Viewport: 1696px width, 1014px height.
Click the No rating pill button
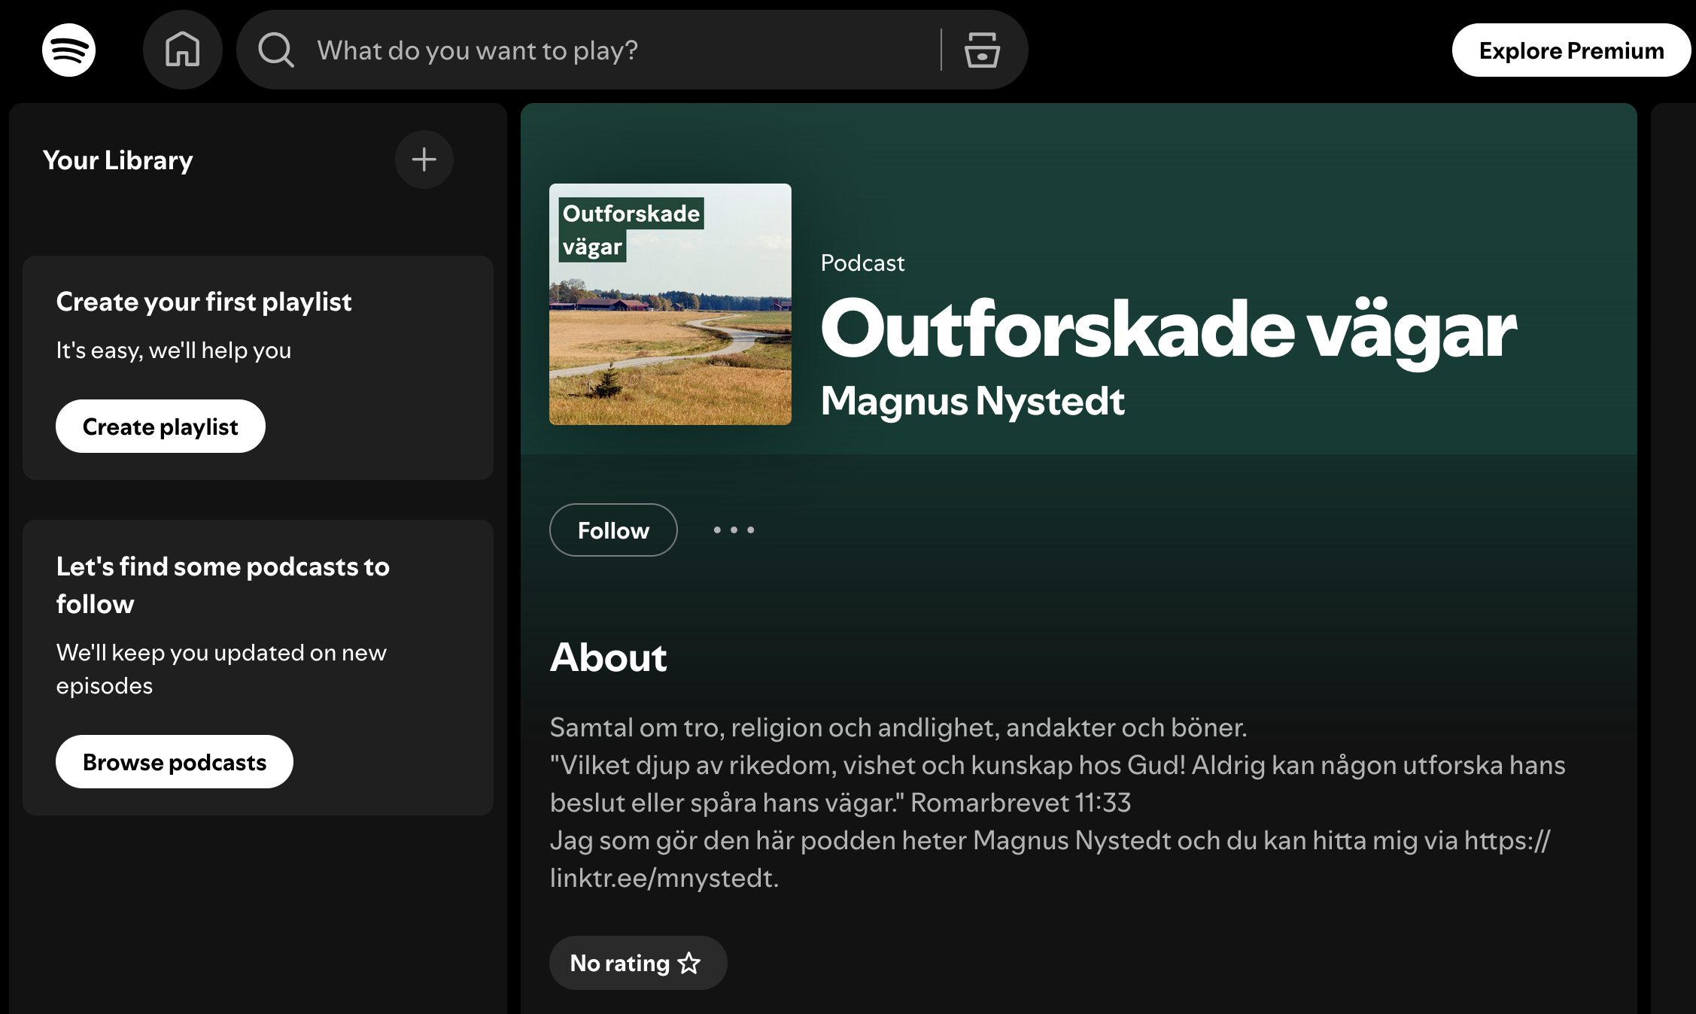[x=638, y=963]
